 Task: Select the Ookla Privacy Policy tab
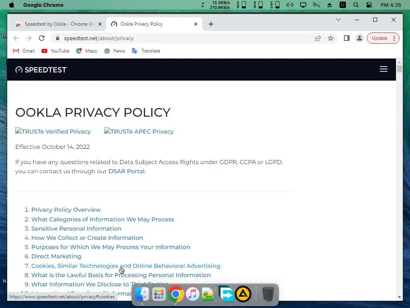[154, 24]
